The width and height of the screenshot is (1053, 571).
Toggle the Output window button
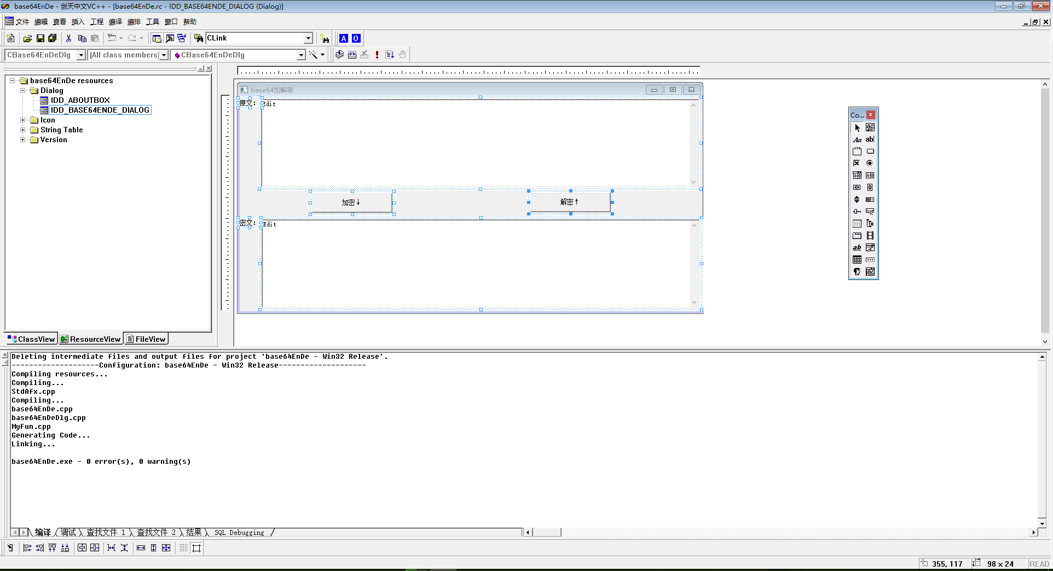170,38
